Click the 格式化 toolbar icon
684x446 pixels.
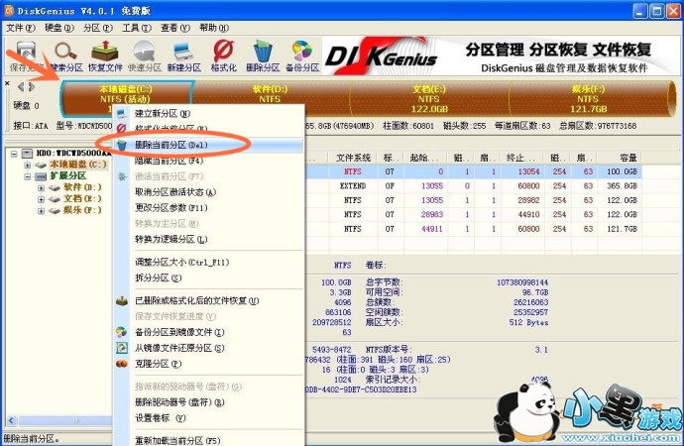point(223,56)
